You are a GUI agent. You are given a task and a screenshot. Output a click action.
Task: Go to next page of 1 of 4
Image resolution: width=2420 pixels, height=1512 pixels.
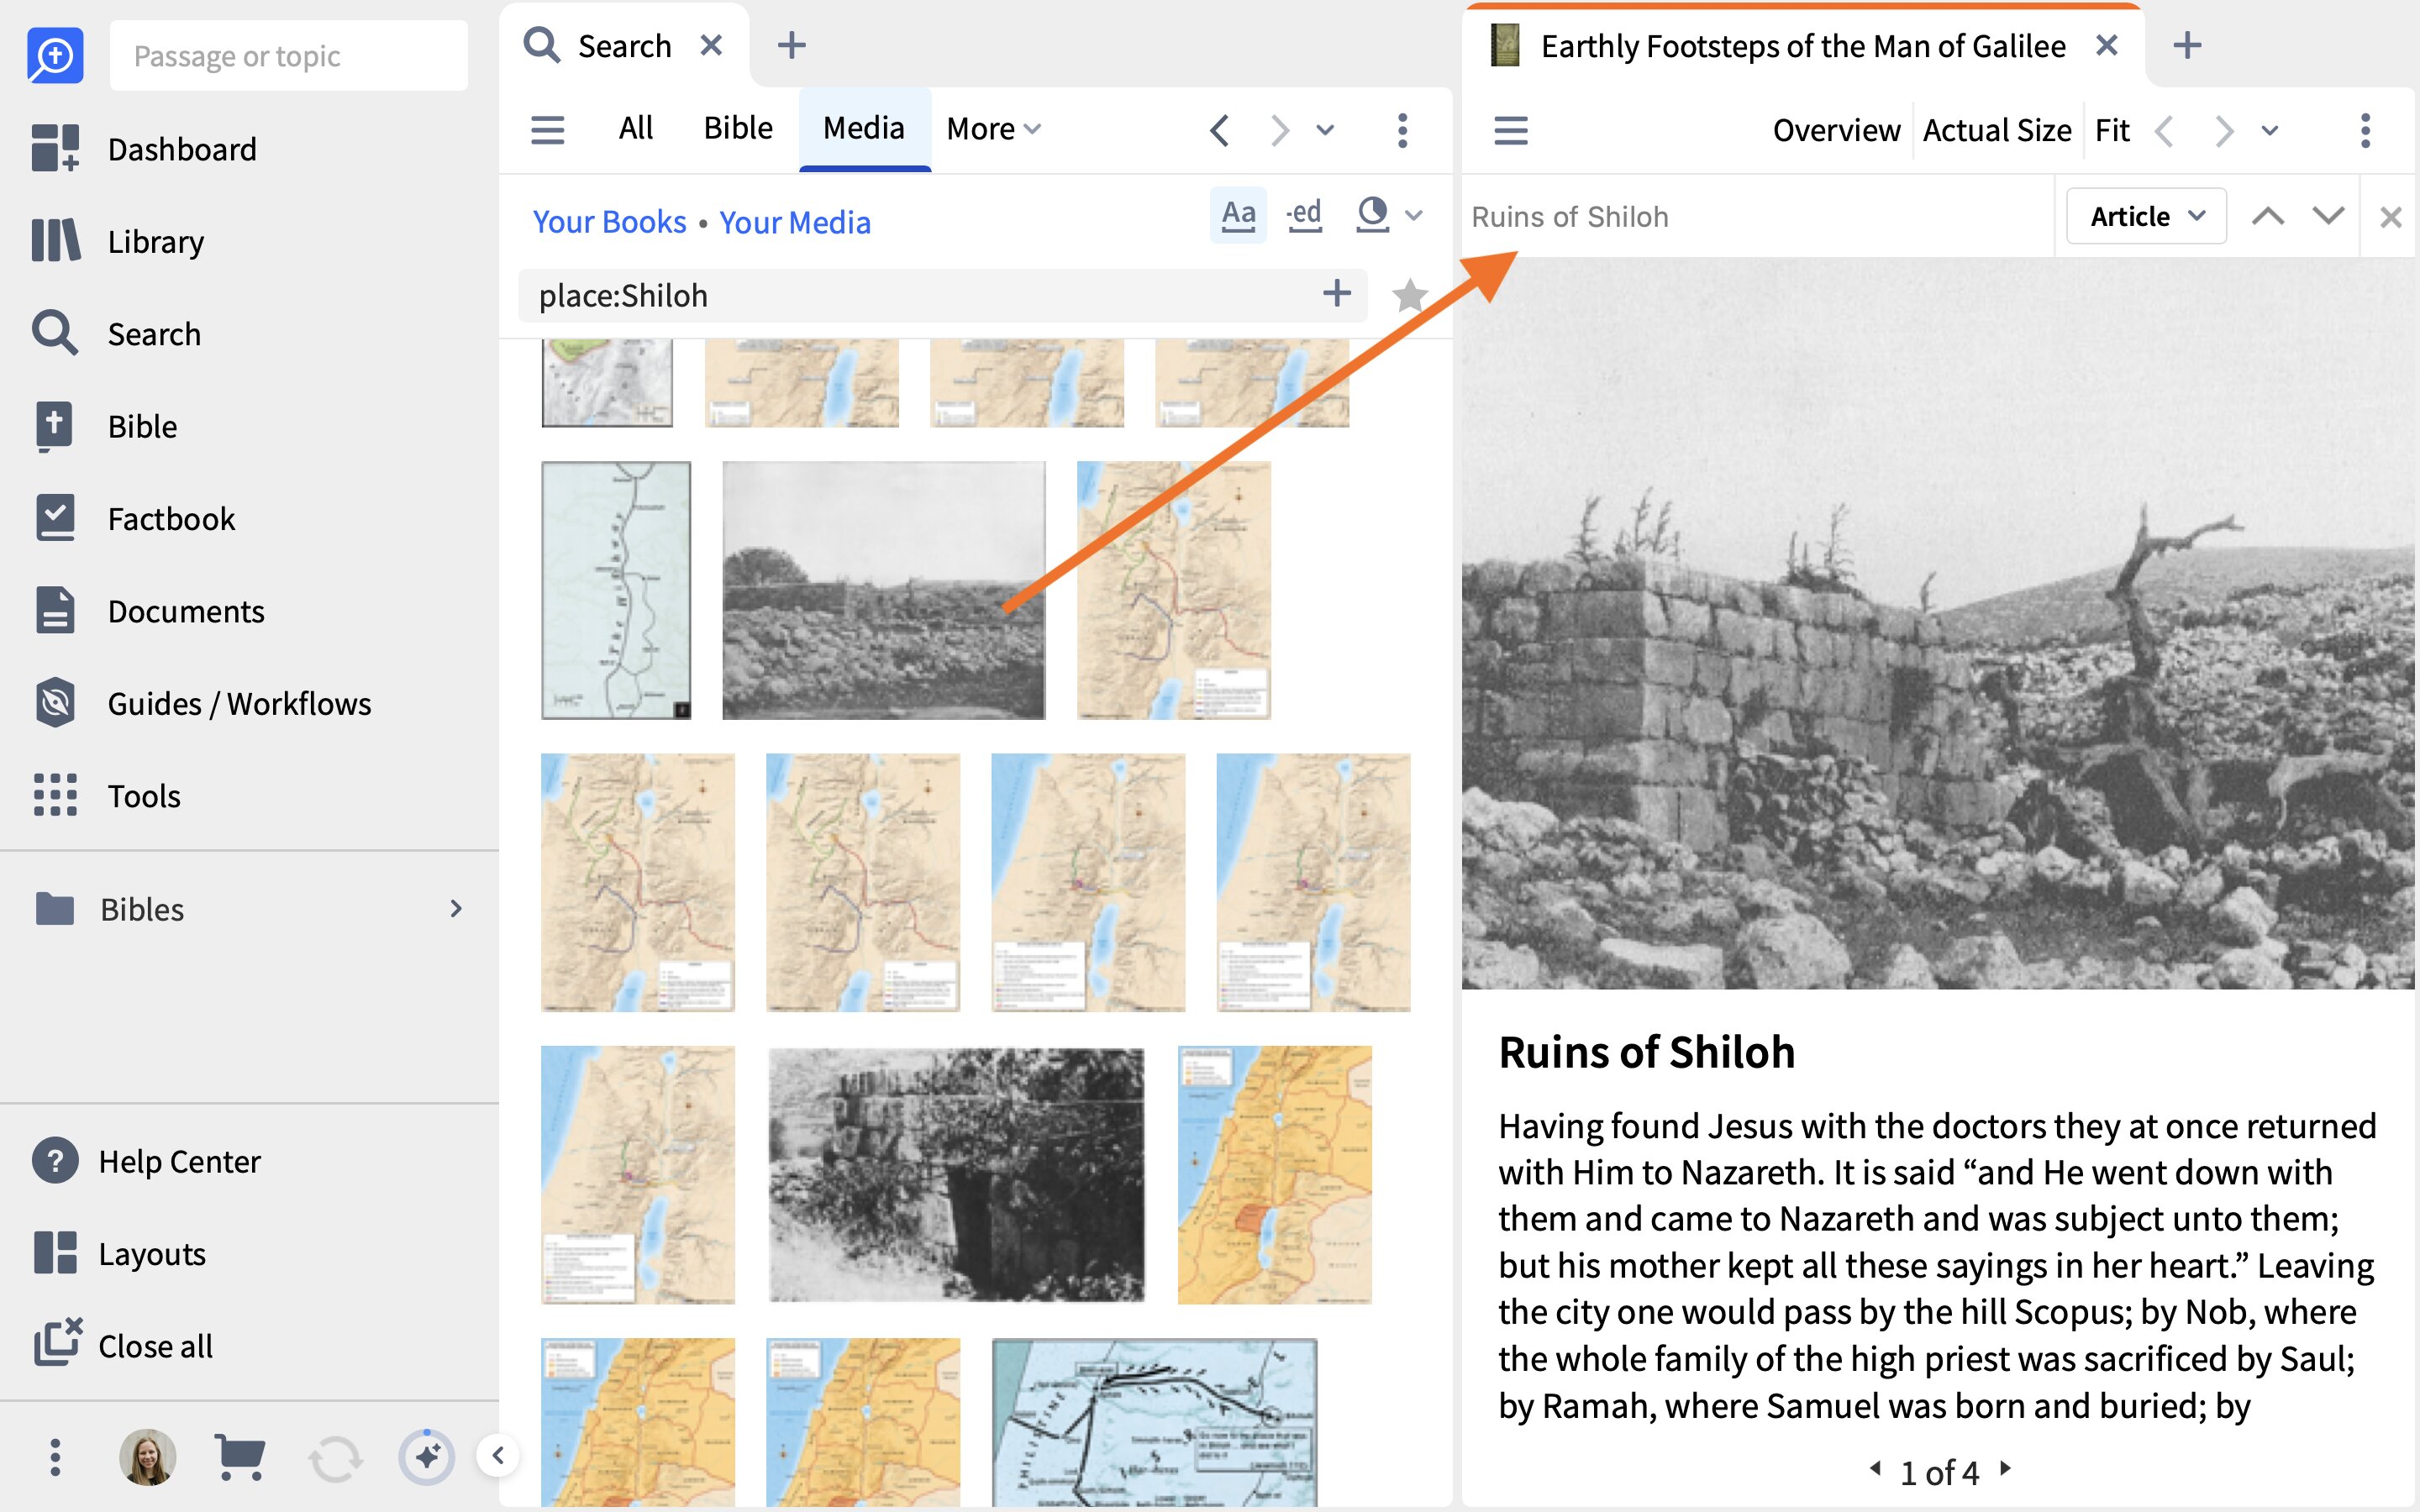(2005, 1469)
